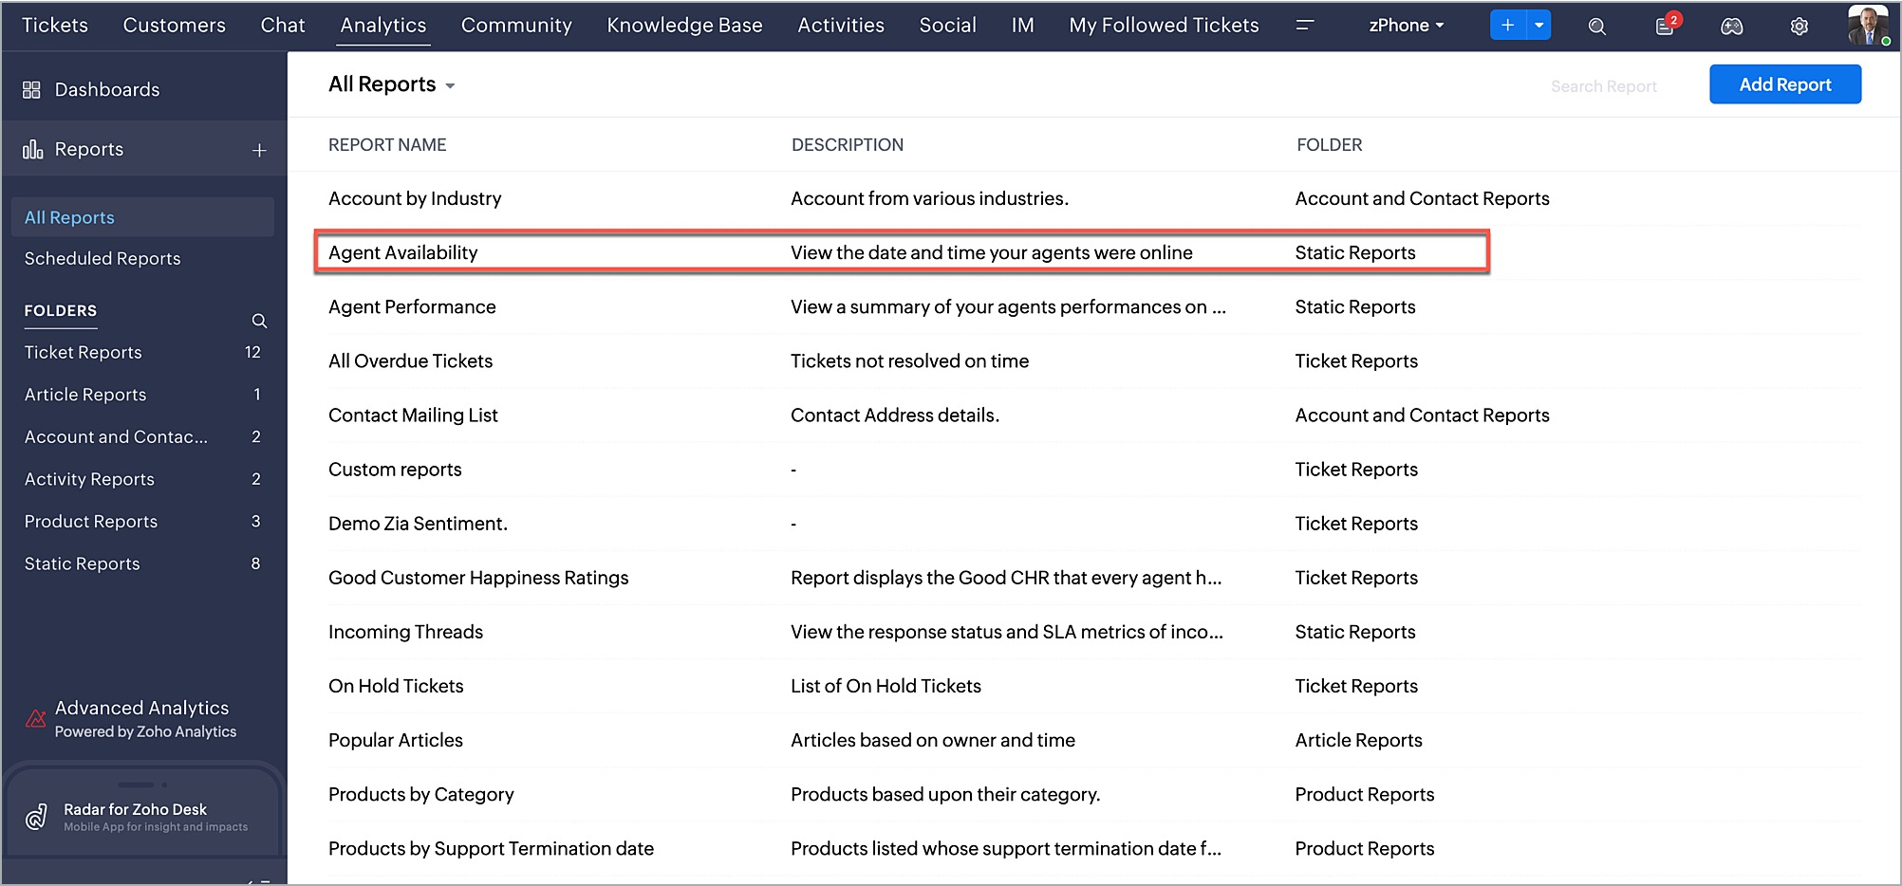
Task: Open Scheduled Reports in sidebar
Action: (x=103, y=259)
